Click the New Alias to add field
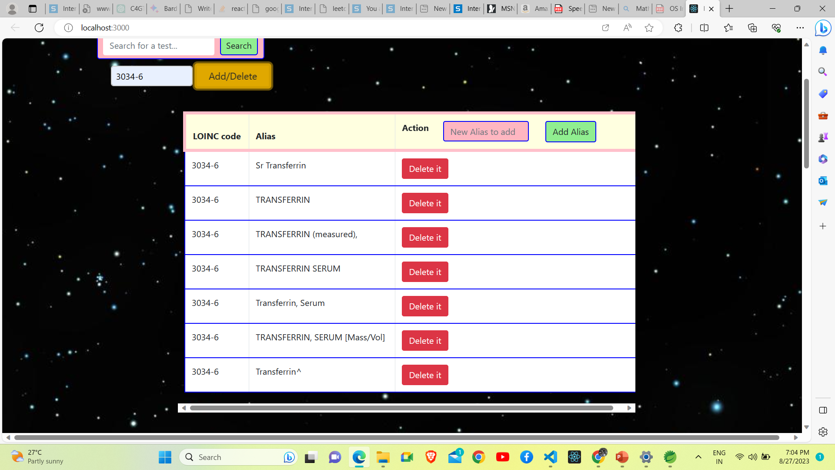Image resolution: width=835 pixels, height=470 pixels. 485,131
